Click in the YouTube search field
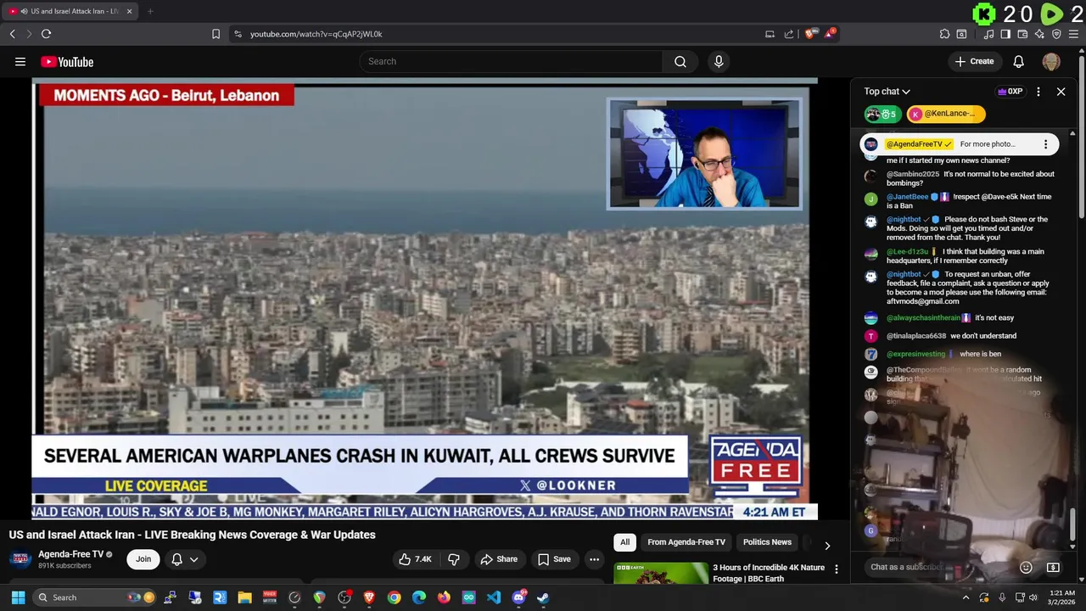 tap(511, 61)
